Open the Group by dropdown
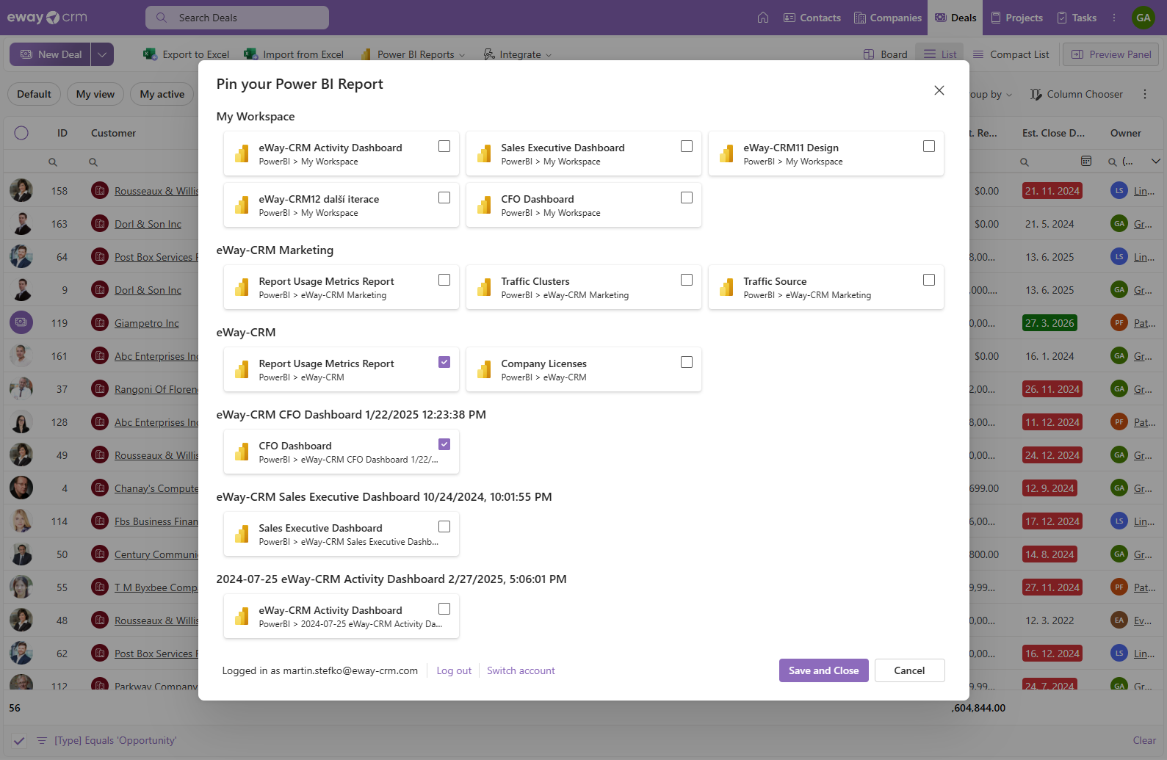1167x760 pixels. 991,94
